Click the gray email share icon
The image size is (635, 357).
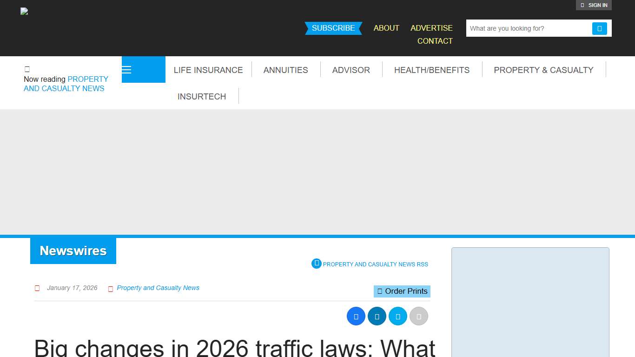click(418, 316)
